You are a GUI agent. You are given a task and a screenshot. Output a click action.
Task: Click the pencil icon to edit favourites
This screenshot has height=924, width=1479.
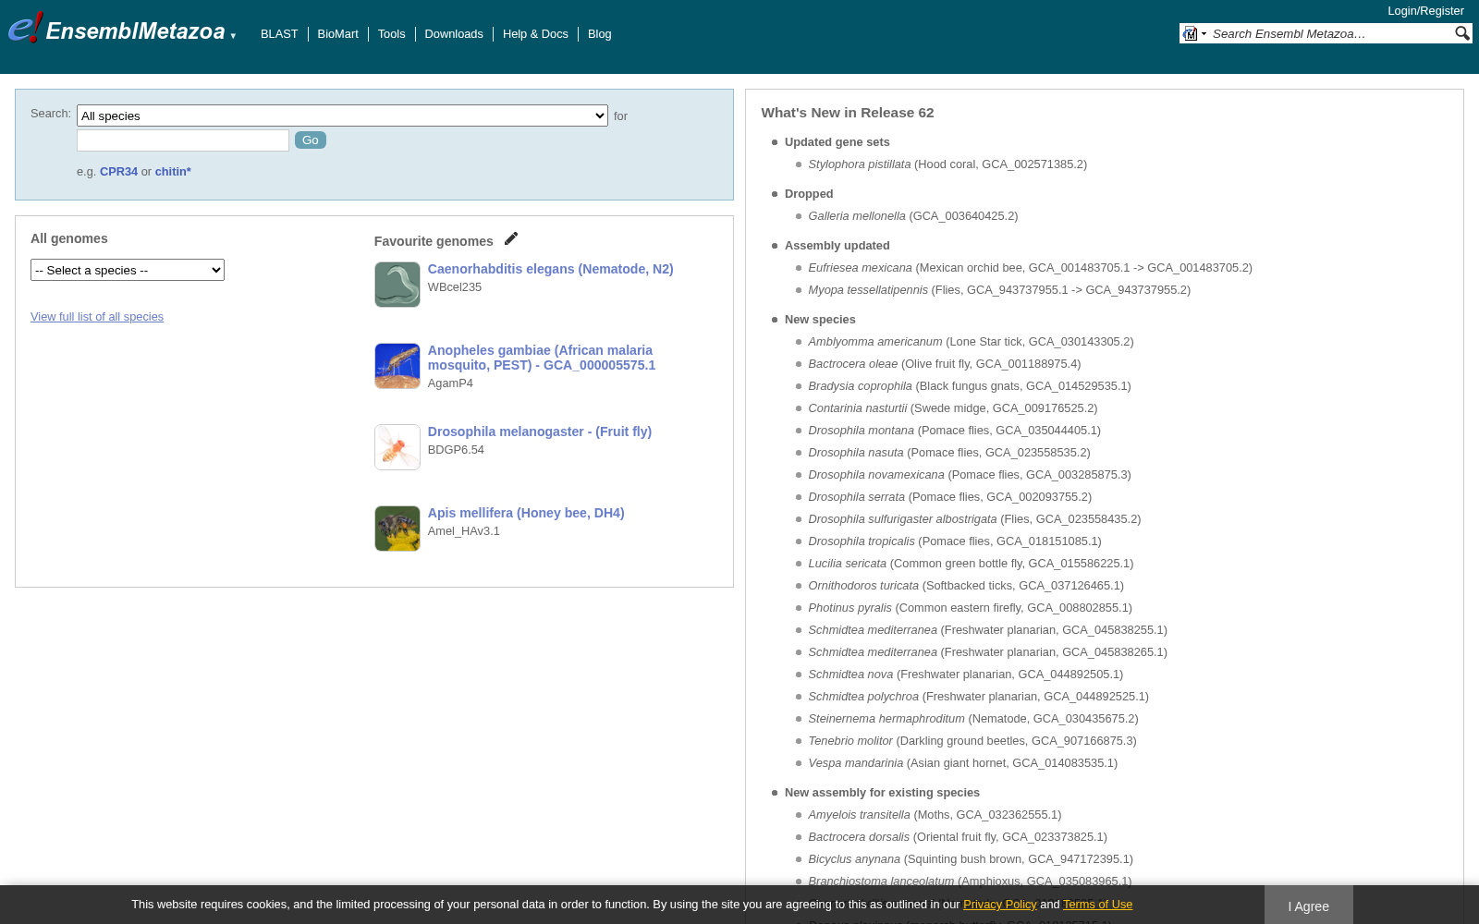click(511, 239)
